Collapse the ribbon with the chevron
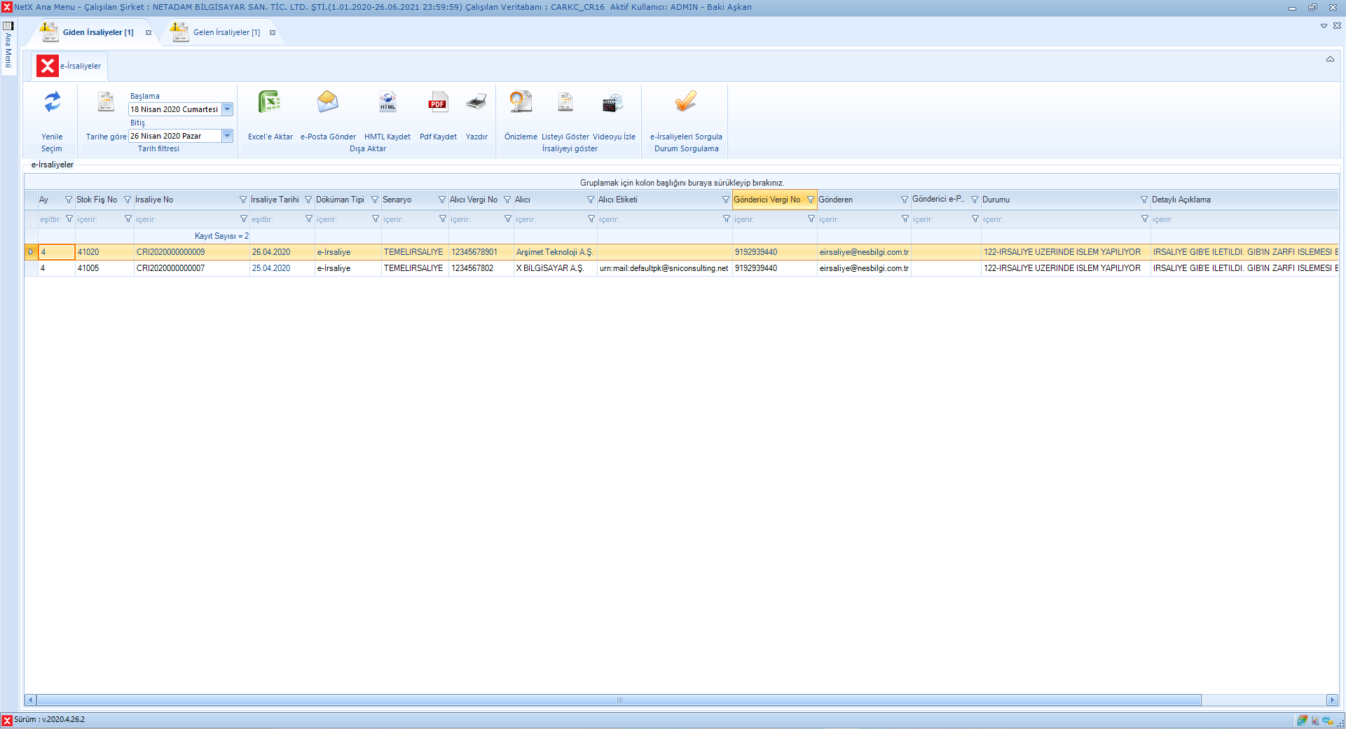 coord(1329,60)
